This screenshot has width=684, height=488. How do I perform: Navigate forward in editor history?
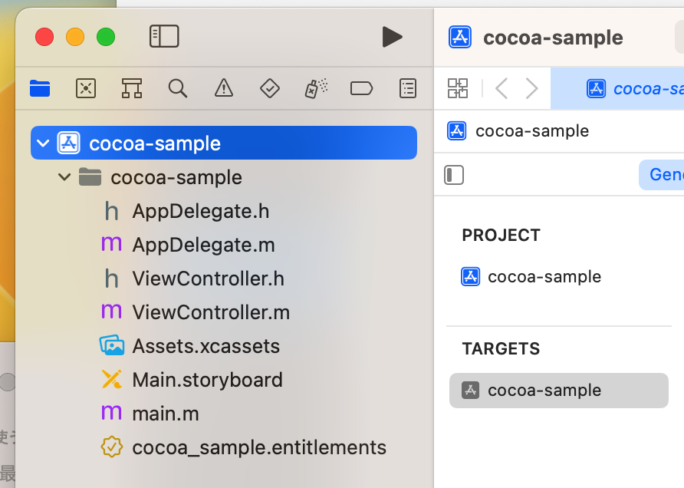pos(532,88)
